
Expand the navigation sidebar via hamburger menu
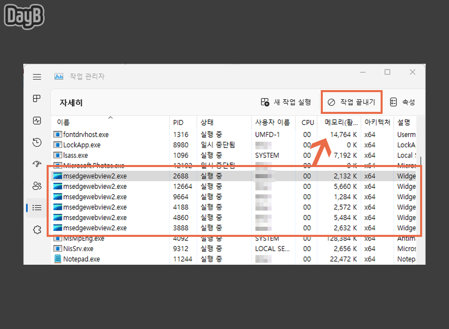36,77
